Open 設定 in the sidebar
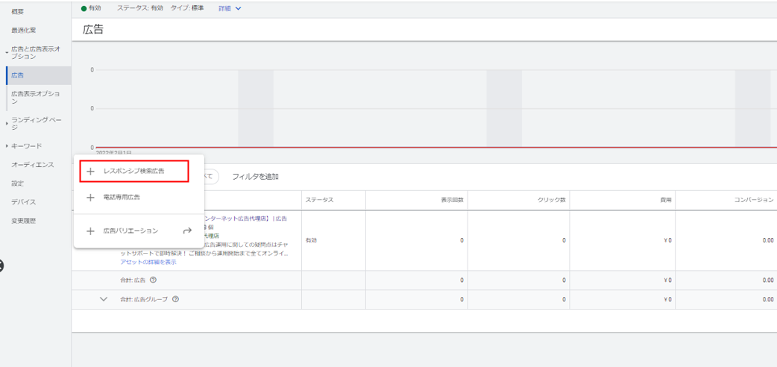The width and height of the screenshot is (777, 367). 18,183
